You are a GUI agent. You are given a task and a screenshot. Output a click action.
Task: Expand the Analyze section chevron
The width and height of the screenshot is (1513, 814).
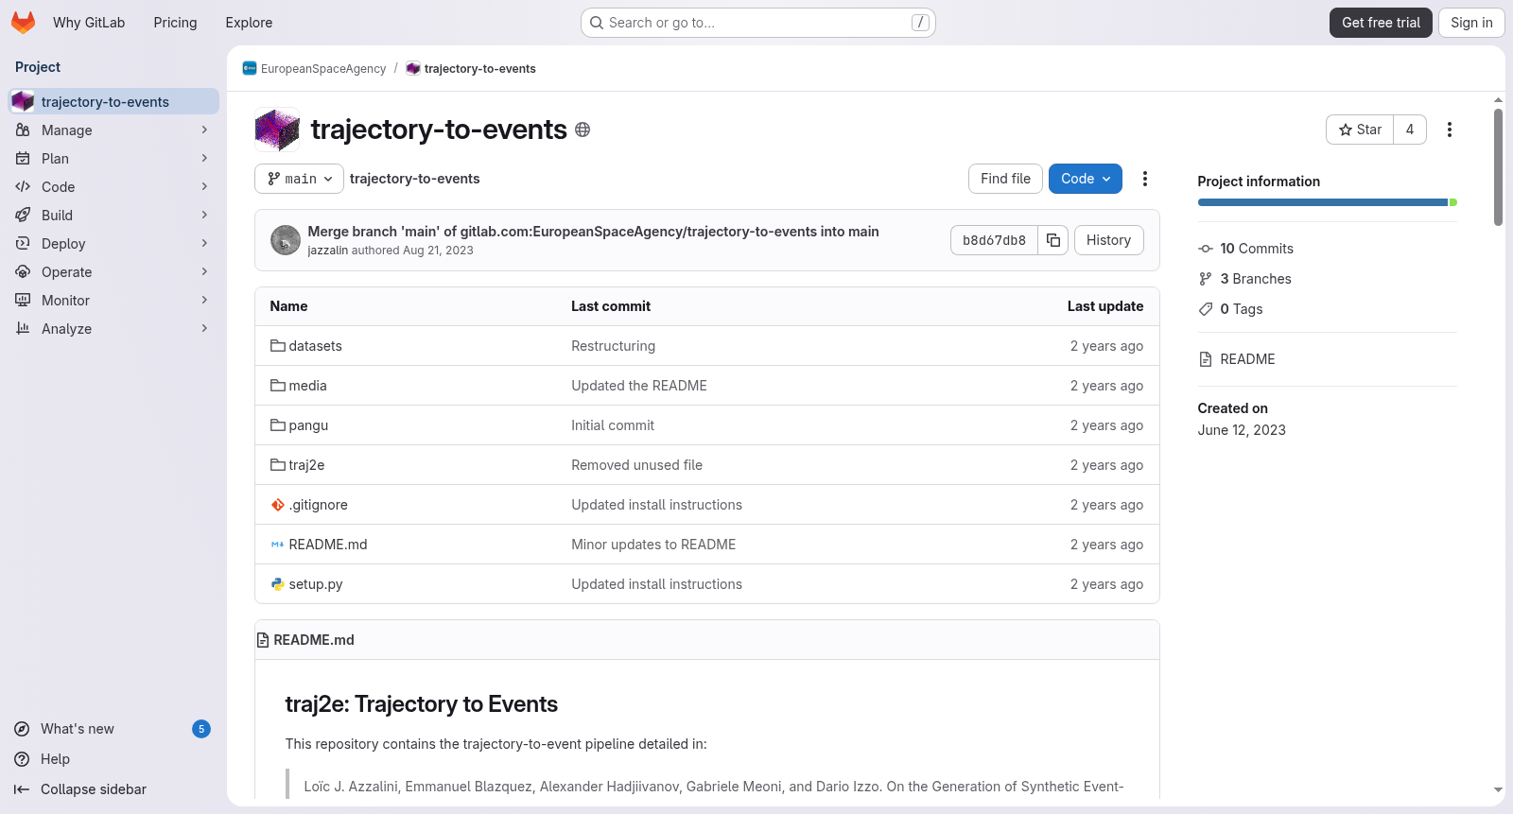(x=204, y=329)
